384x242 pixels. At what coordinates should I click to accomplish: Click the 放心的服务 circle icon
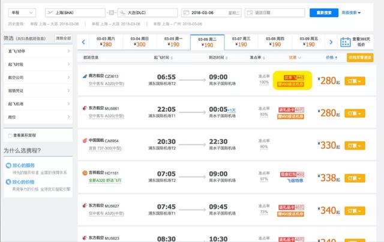(x=8, y=166)
